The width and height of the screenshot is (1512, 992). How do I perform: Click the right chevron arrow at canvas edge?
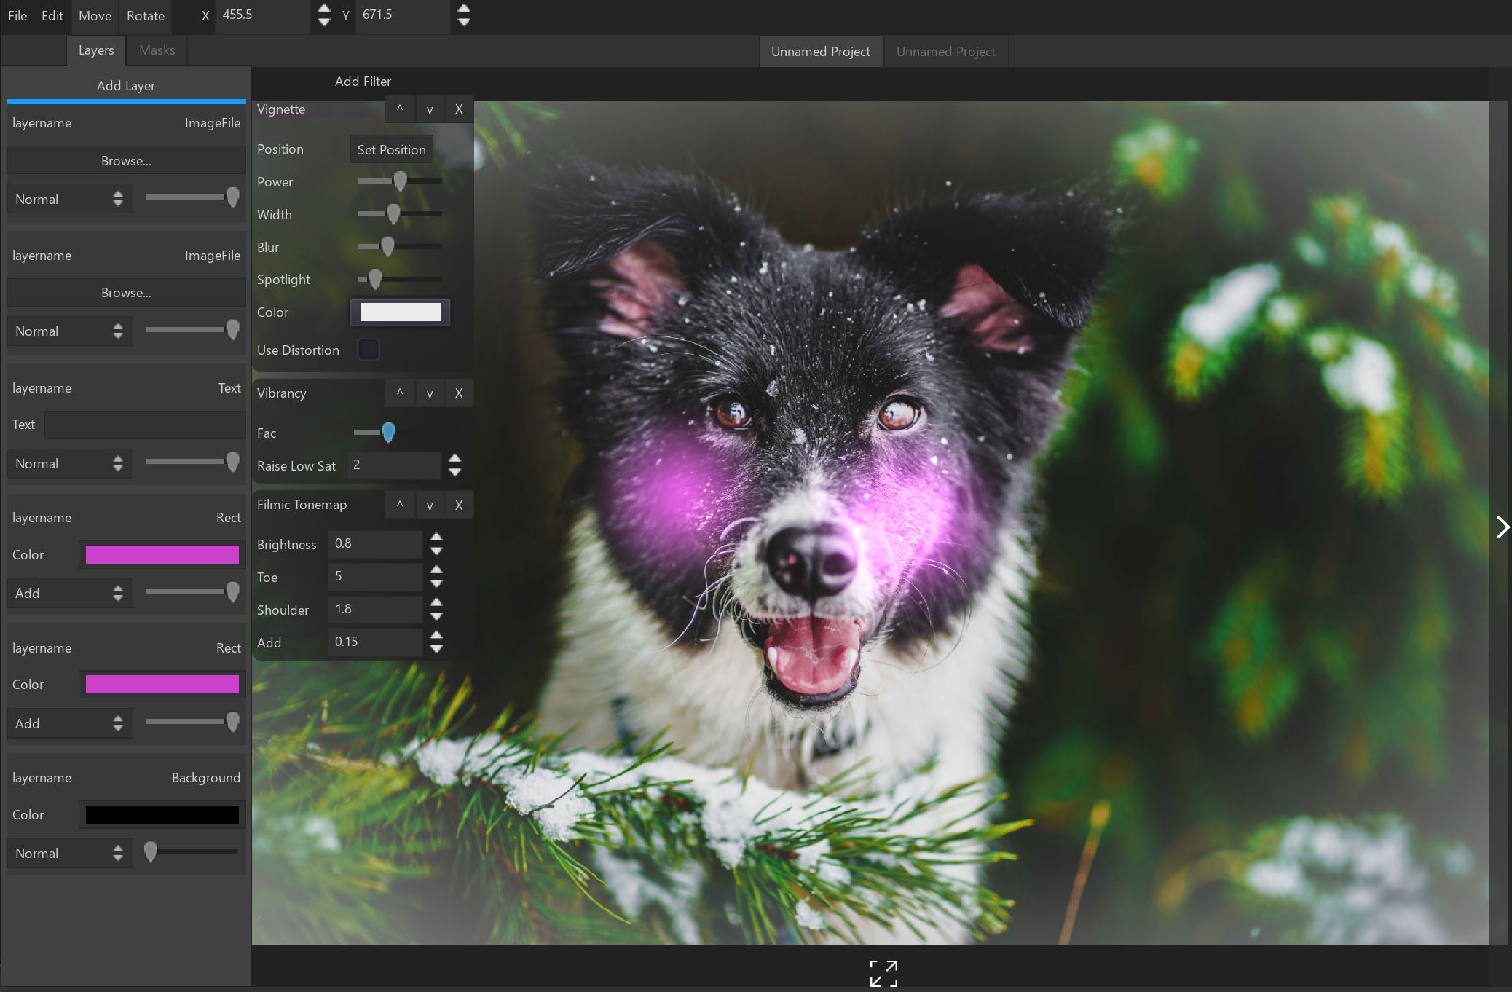point(1502,527)
